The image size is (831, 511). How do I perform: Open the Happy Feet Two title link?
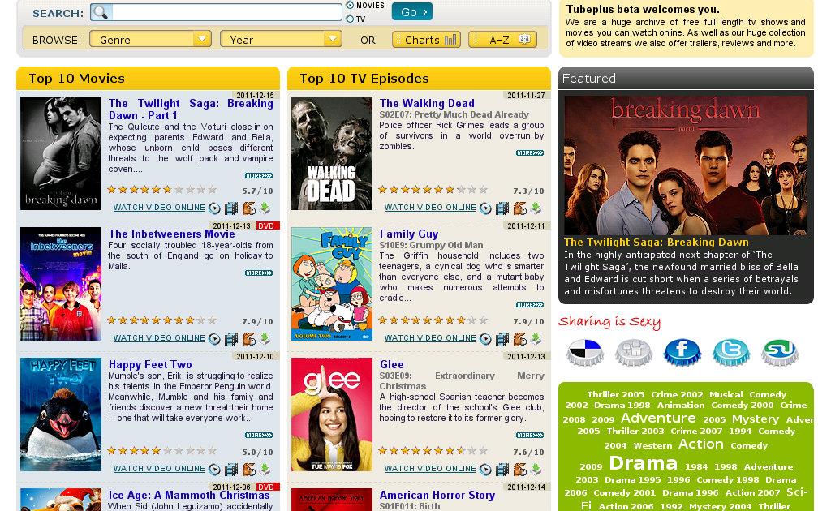tap(150, 364)
